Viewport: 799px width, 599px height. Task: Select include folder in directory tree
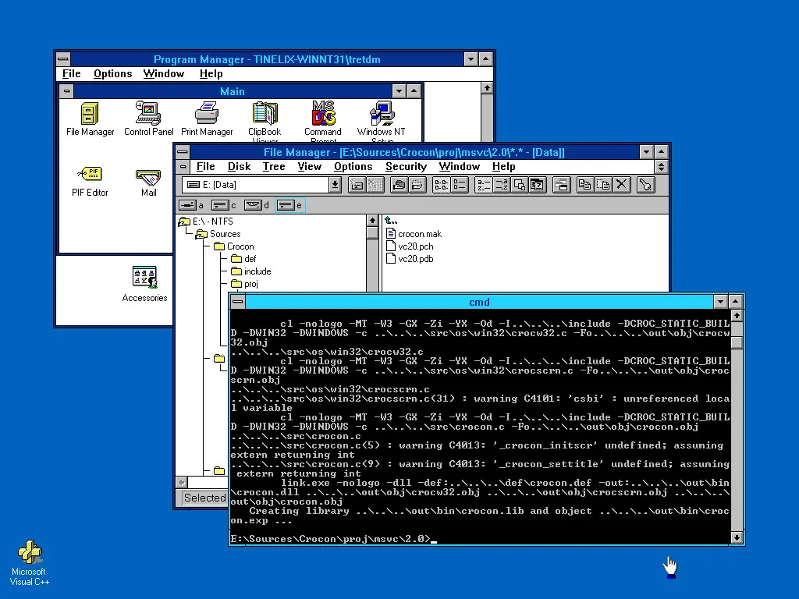point(250,271)
